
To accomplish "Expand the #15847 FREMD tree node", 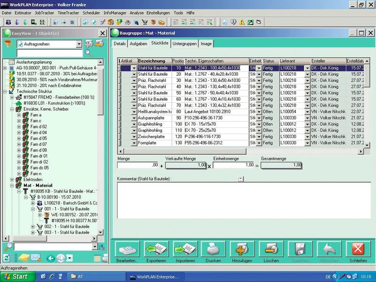I will (x=12, y=97).
